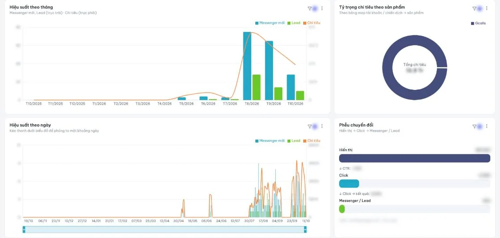Toggle Messenger mới series in daily chart legend
Screen dimensions: 500x238
[x=270, y=140]
